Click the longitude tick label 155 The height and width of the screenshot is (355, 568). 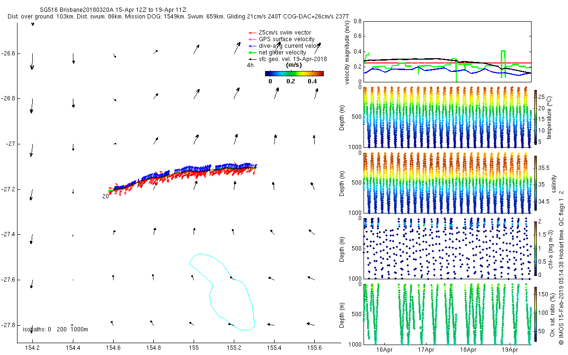coord(194,348)
